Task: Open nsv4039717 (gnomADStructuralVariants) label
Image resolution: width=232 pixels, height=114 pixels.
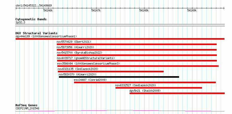Action: point(86,58)
